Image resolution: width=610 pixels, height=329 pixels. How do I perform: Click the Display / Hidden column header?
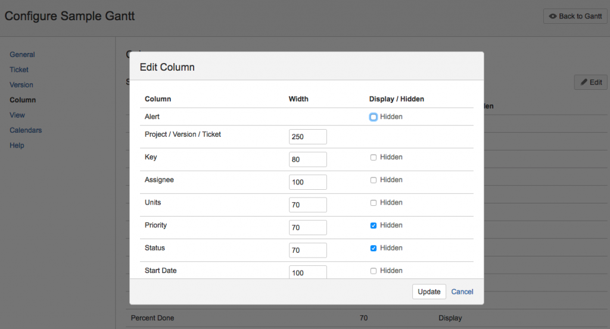point(396,99)
